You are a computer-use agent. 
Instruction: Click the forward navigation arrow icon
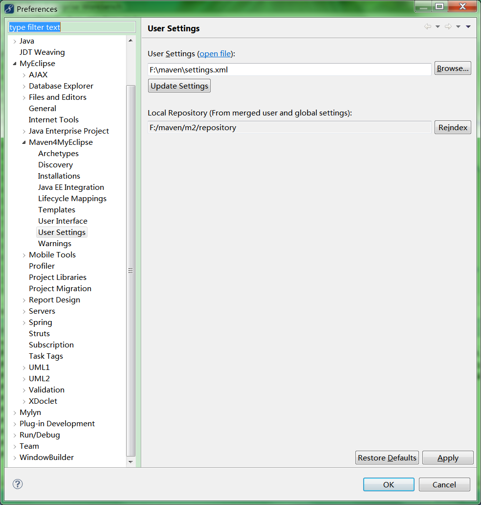point(448,26)
